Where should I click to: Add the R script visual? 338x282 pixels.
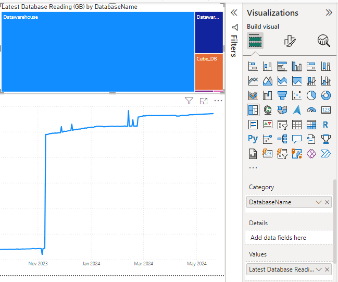point(326,125)
